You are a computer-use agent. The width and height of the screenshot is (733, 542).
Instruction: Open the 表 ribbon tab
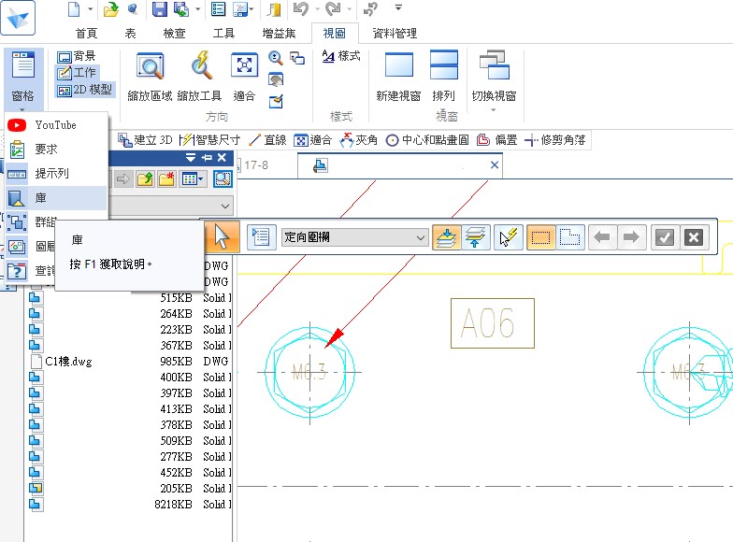tap(131, 34)
